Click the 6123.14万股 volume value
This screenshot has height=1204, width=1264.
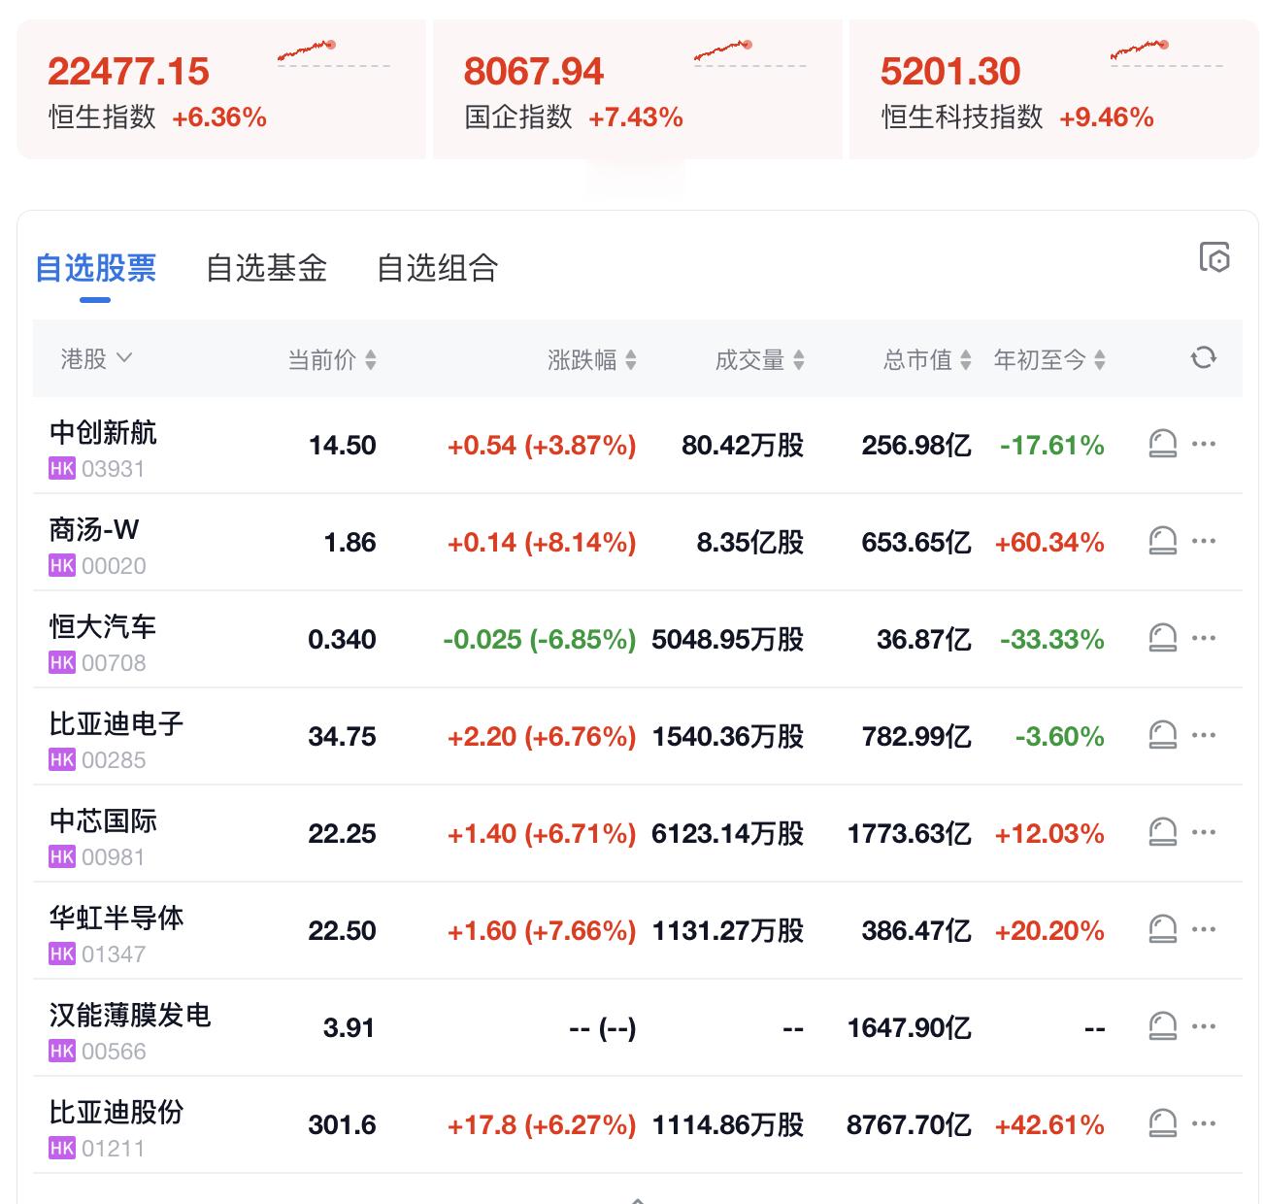pyautogui.click(x=728, y=834)
